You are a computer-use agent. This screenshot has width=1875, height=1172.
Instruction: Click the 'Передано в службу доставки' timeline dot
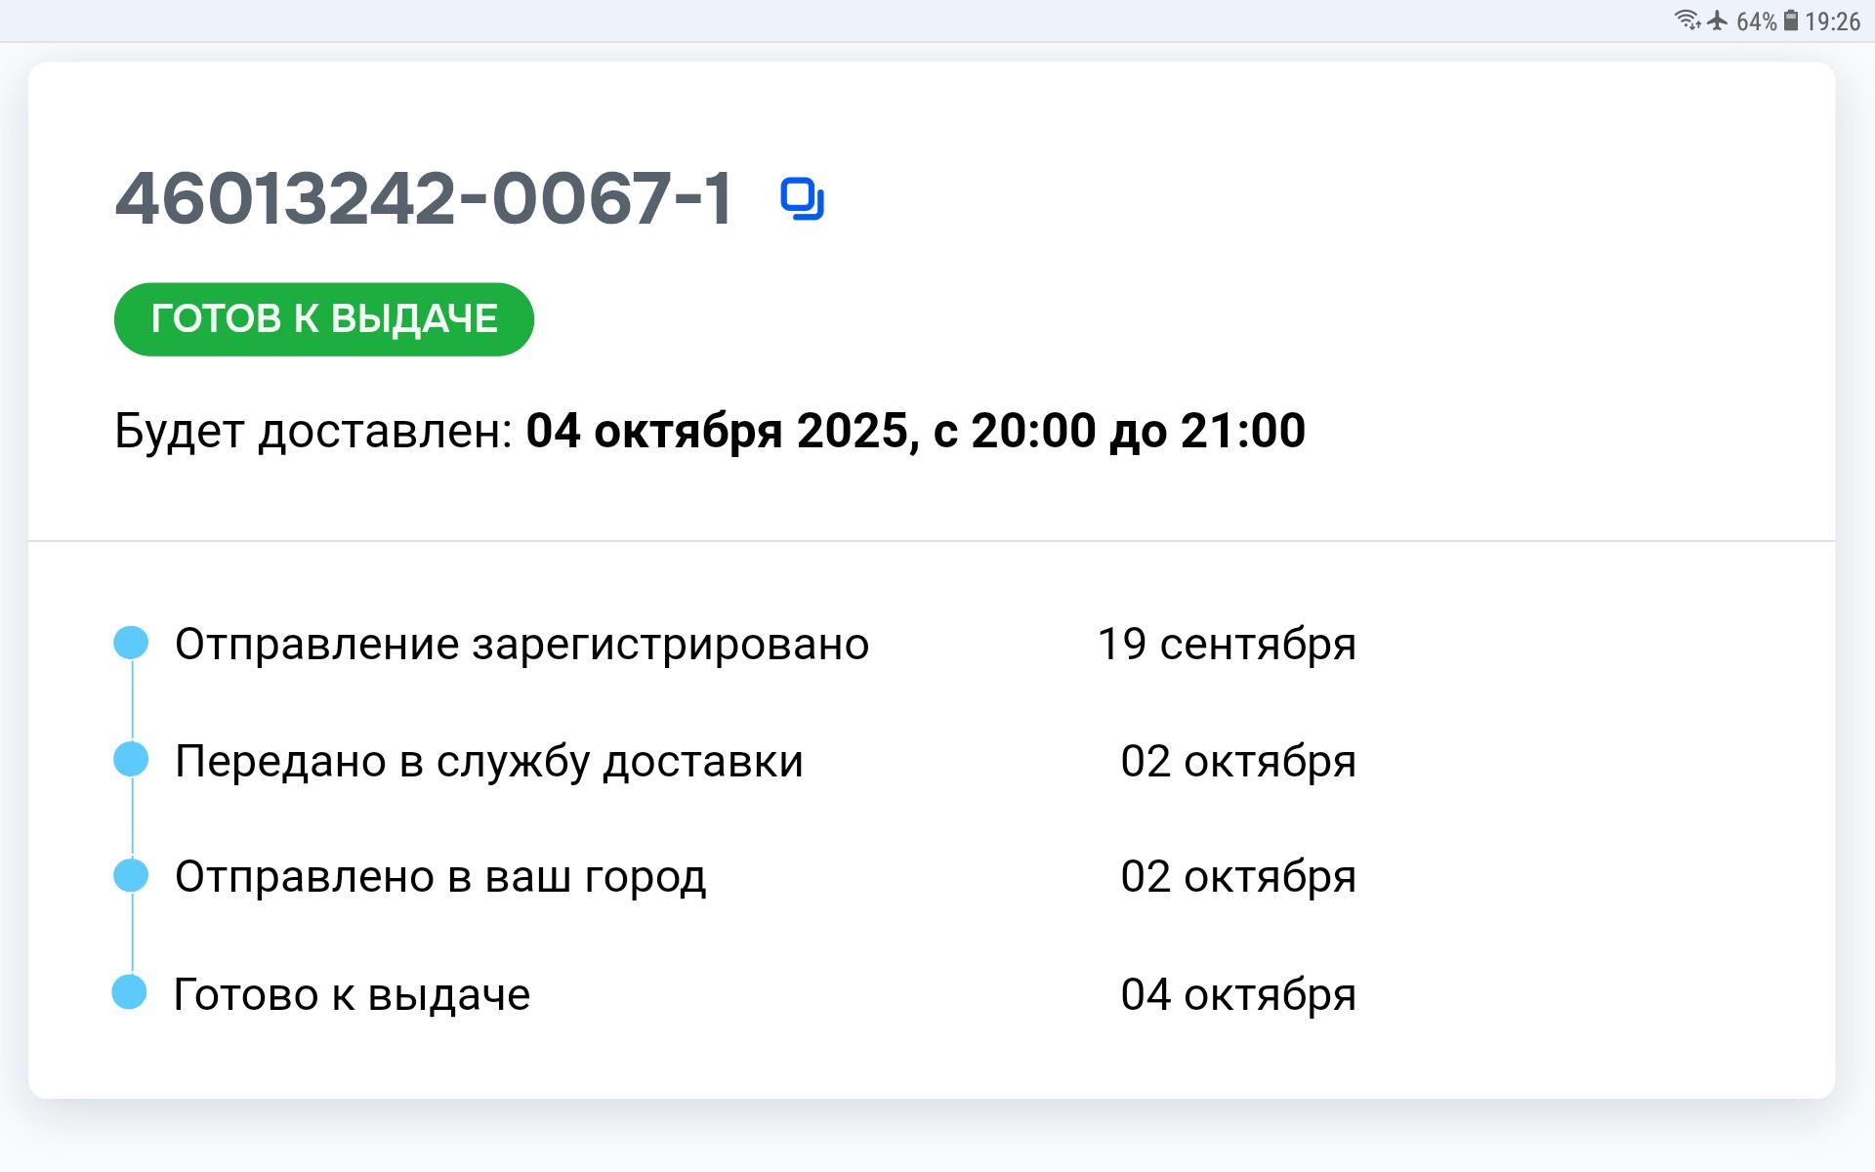coord(131,759)
